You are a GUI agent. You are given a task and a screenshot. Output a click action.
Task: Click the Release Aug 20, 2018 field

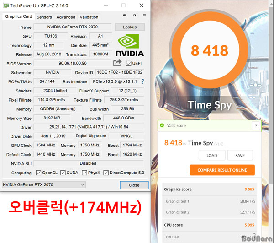pyautogui.click(x=49, y=54)
